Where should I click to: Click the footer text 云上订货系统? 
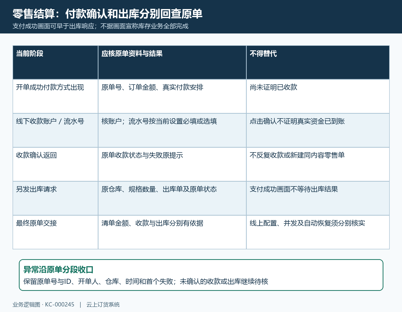pos(103,304)
